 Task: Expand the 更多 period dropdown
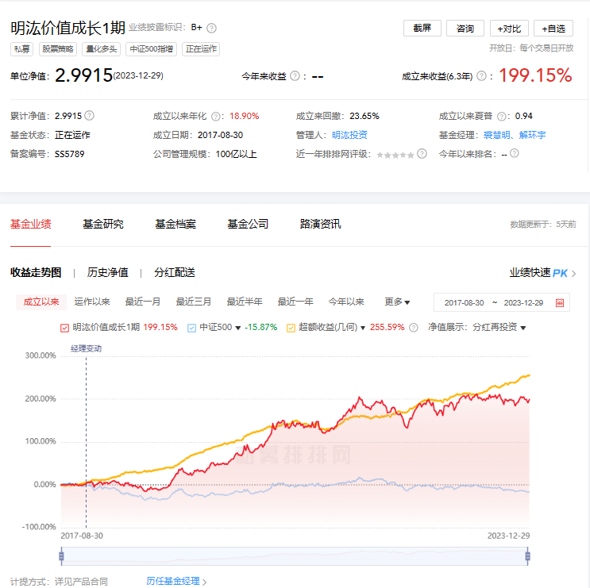click(x=397, y=302)
